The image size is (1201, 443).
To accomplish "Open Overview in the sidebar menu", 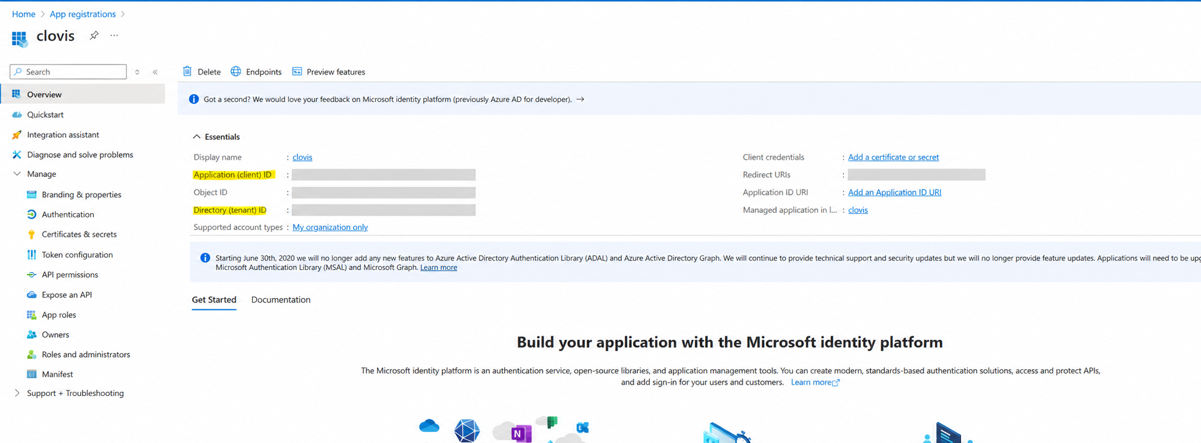I will pos(83,94).
